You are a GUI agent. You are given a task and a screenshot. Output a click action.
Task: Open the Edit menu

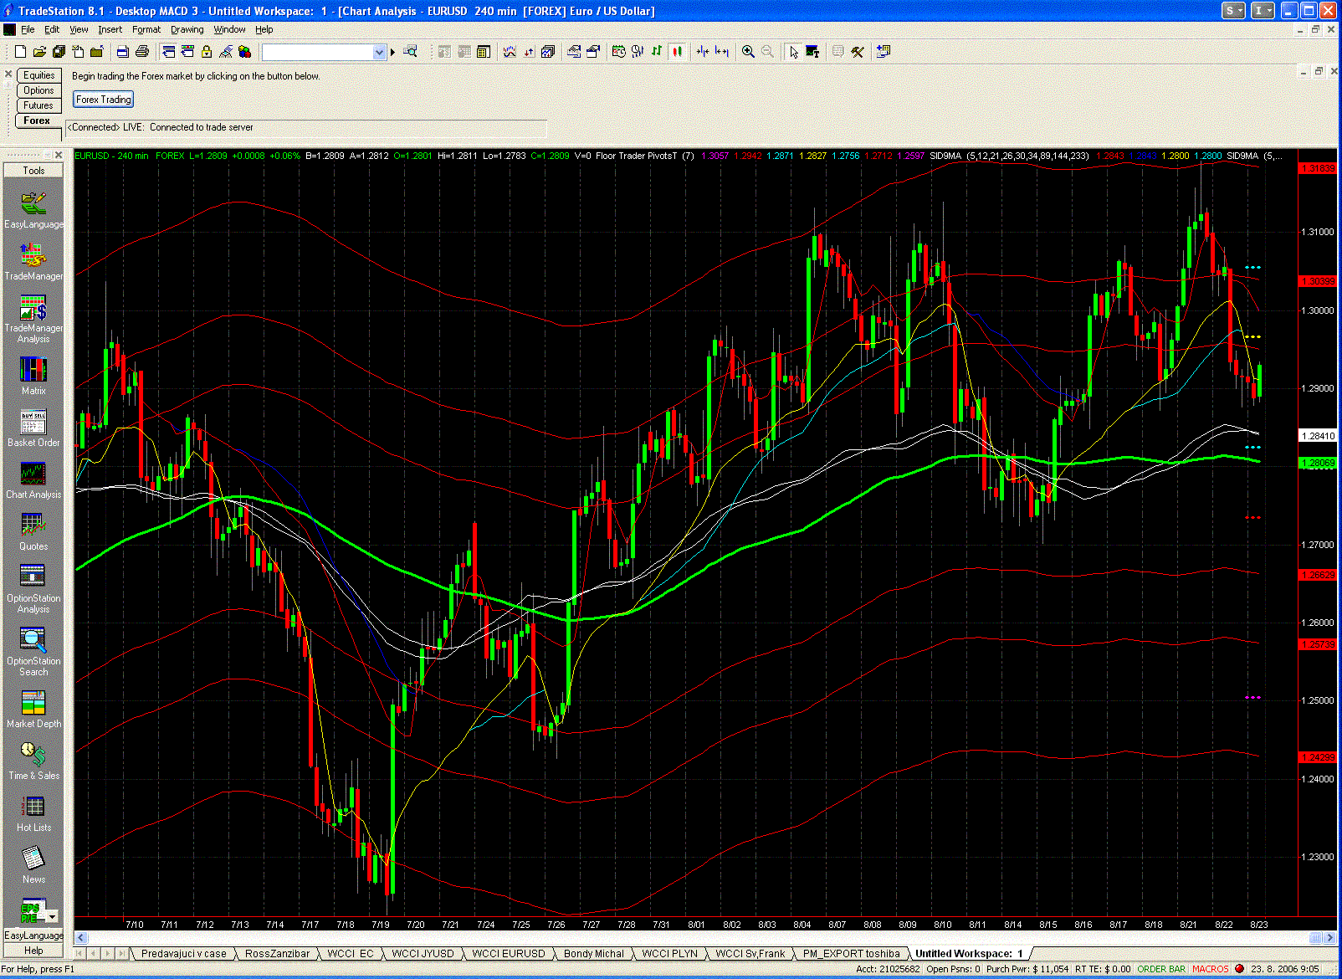click(x=52, y=29)
